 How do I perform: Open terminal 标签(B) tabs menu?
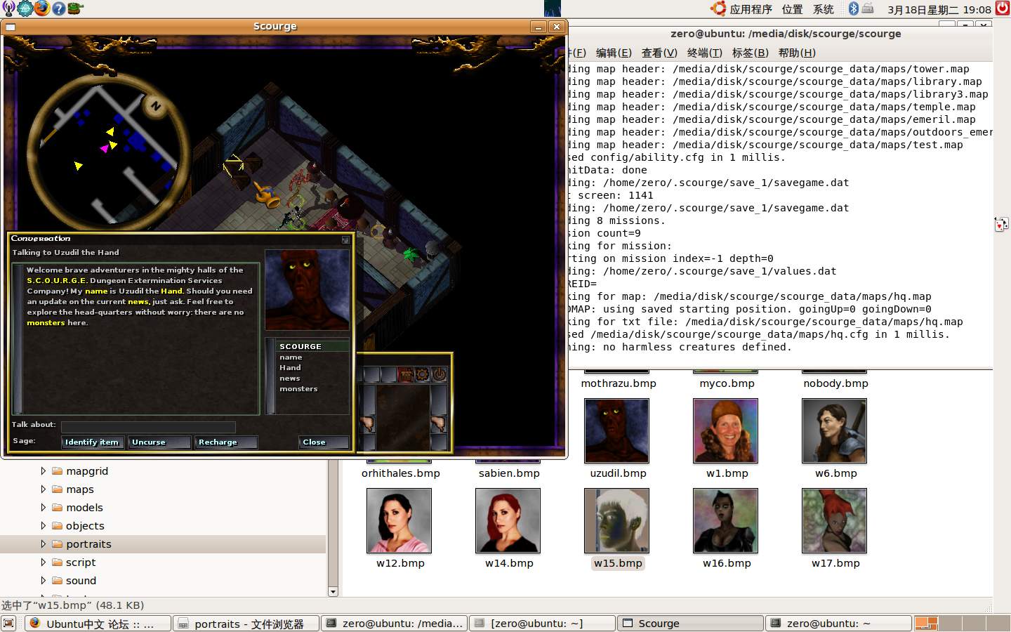(x=750, y=53)
